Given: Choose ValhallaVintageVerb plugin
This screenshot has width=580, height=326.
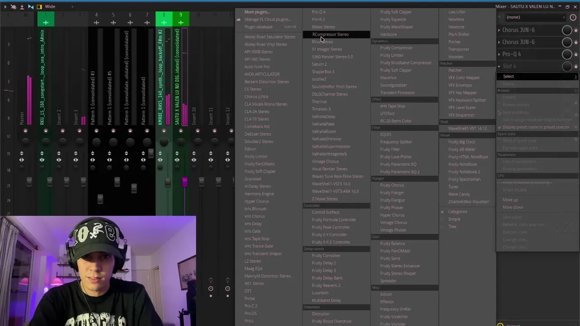Looking at the screenshot, I should (x=329, y=154).
